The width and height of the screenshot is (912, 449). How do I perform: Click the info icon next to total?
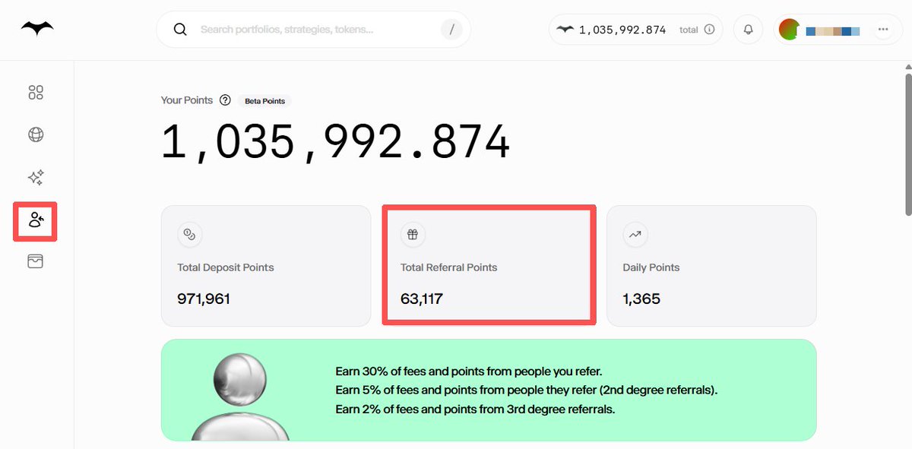[709, 30]
